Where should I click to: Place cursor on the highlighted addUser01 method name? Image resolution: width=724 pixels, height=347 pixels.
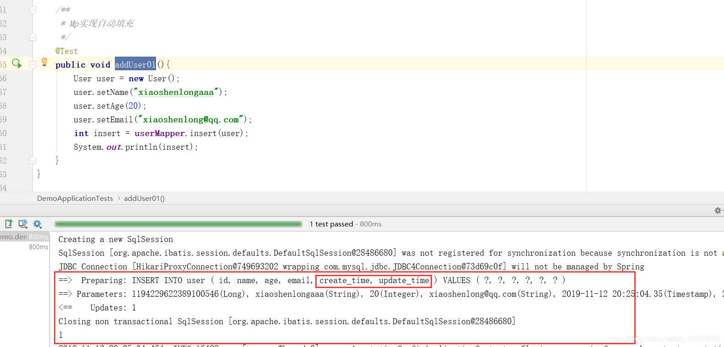(x=135, y=64)
